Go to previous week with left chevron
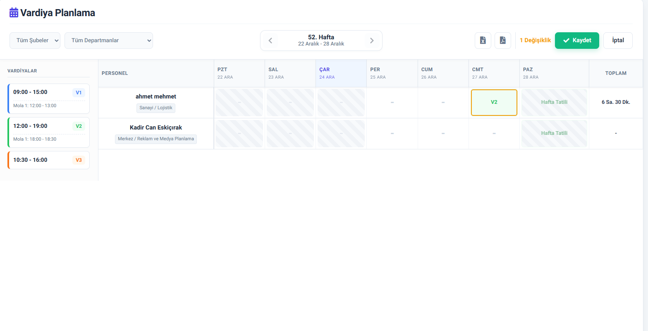 (x=270, y=41)
